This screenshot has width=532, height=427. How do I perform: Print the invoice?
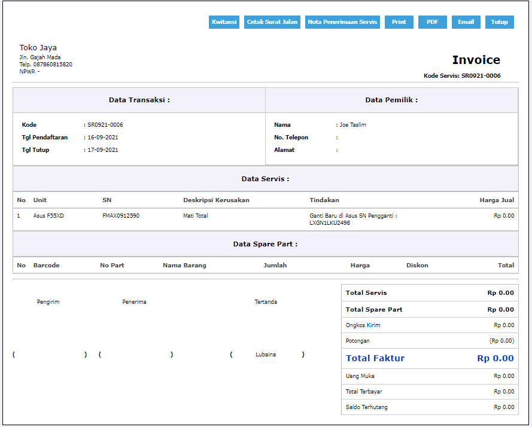click(399, 22)
